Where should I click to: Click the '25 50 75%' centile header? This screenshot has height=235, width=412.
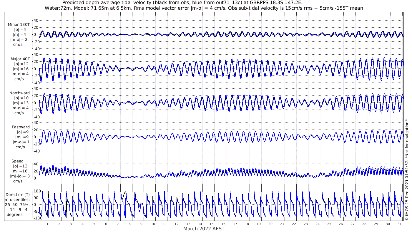click(x=17, y=205)
